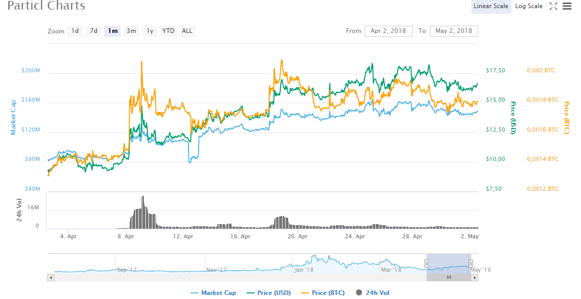Image resolution: width=581 pixels, height=299 pixels.
Task: Click the $17,50 price axis label
Action: click(x=495, y=70)
